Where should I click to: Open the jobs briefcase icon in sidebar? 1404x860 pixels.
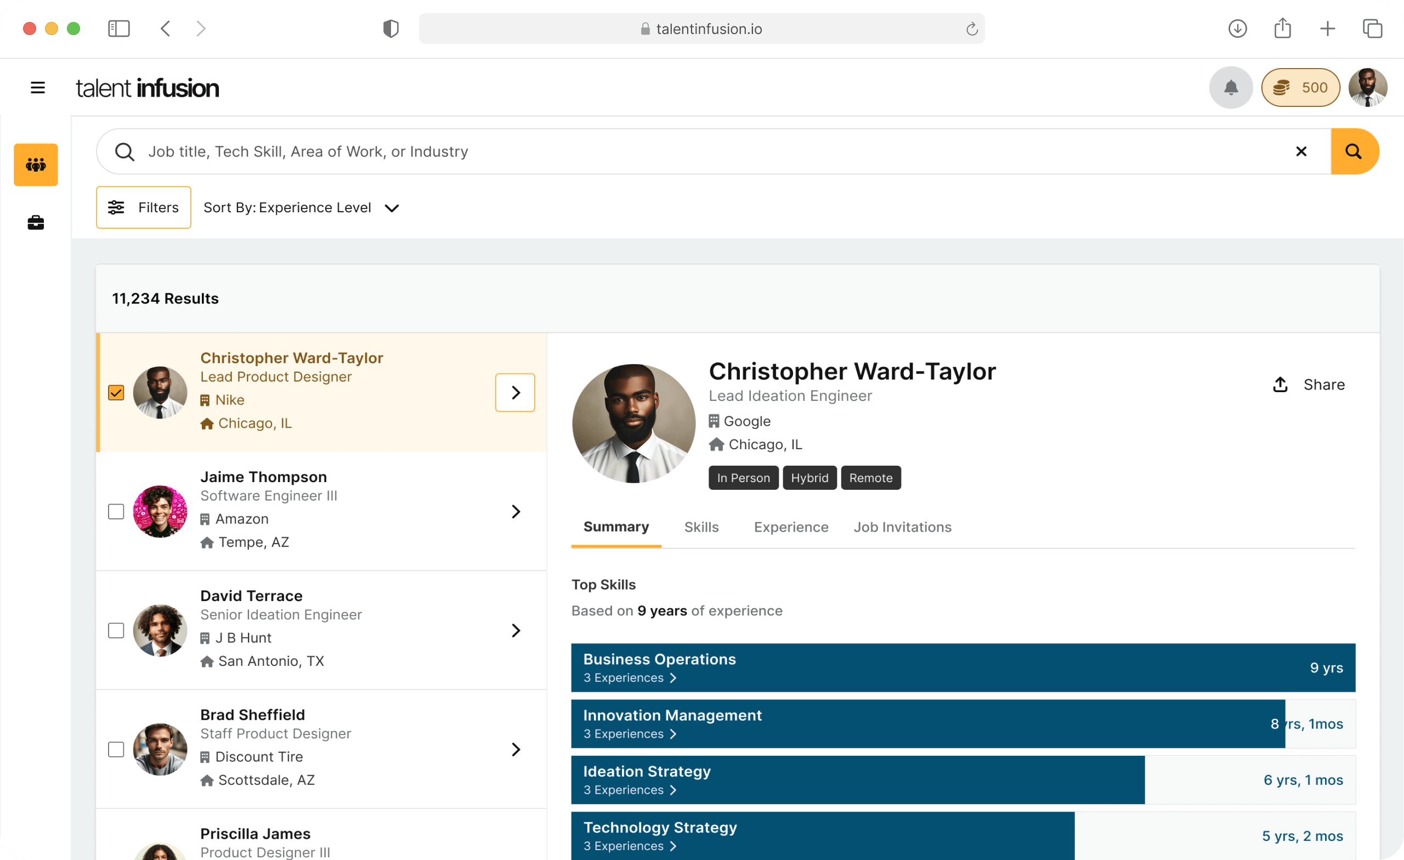[x=36, y=222]
